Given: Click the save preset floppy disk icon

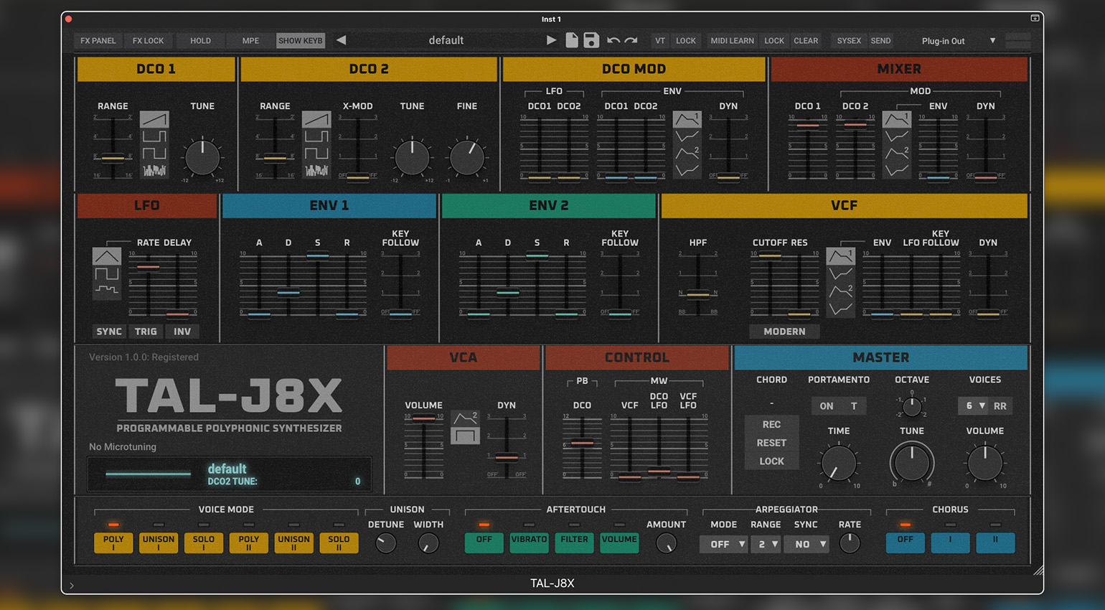Looking at the screenshot, I should click(591, 40).
